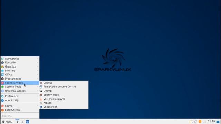Expand the Preferences submenu
Viewport: 221px width, 124px height.
[x=20, y=96]
